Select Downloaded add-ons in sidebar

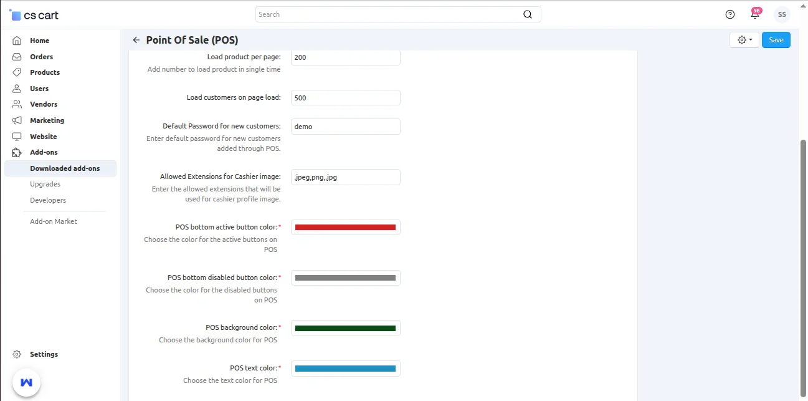click(65, 168)
